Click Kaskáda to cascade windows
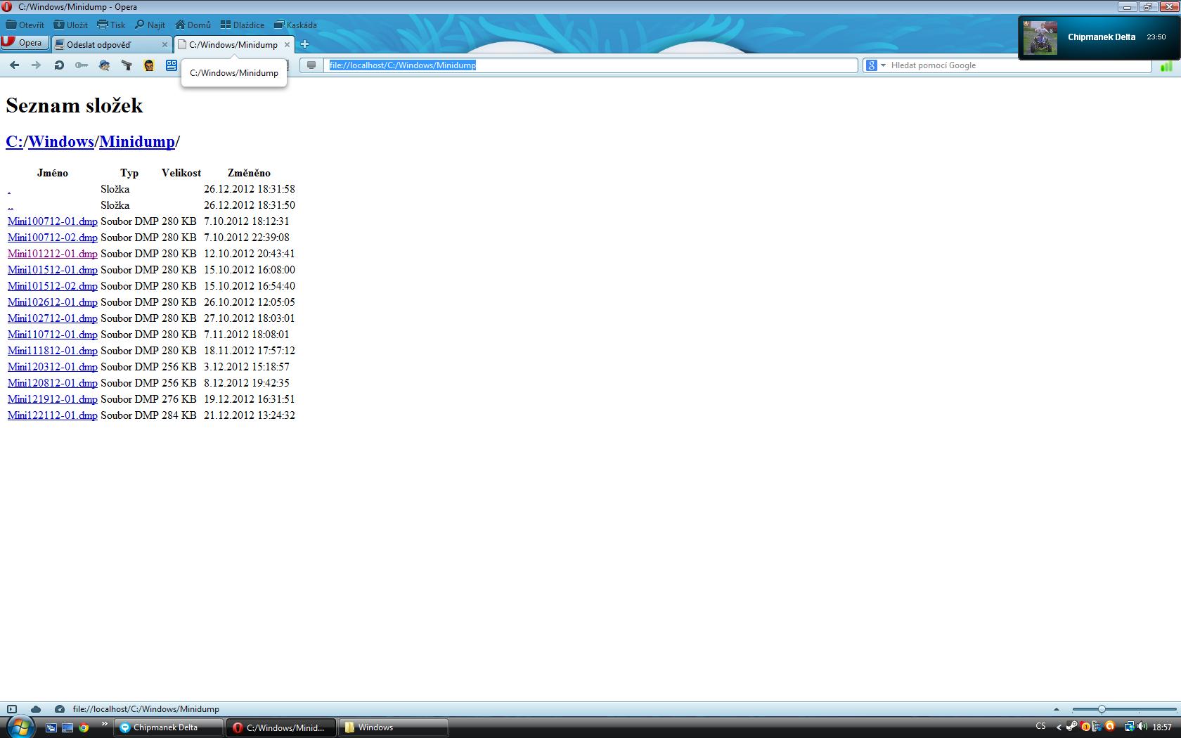 pyautogui.click(x=295, y=25)
